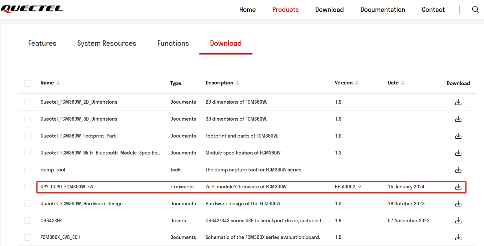The width and height of the screenshot is (484, 246).
Task: Click the Type column header
Action: 176,83
